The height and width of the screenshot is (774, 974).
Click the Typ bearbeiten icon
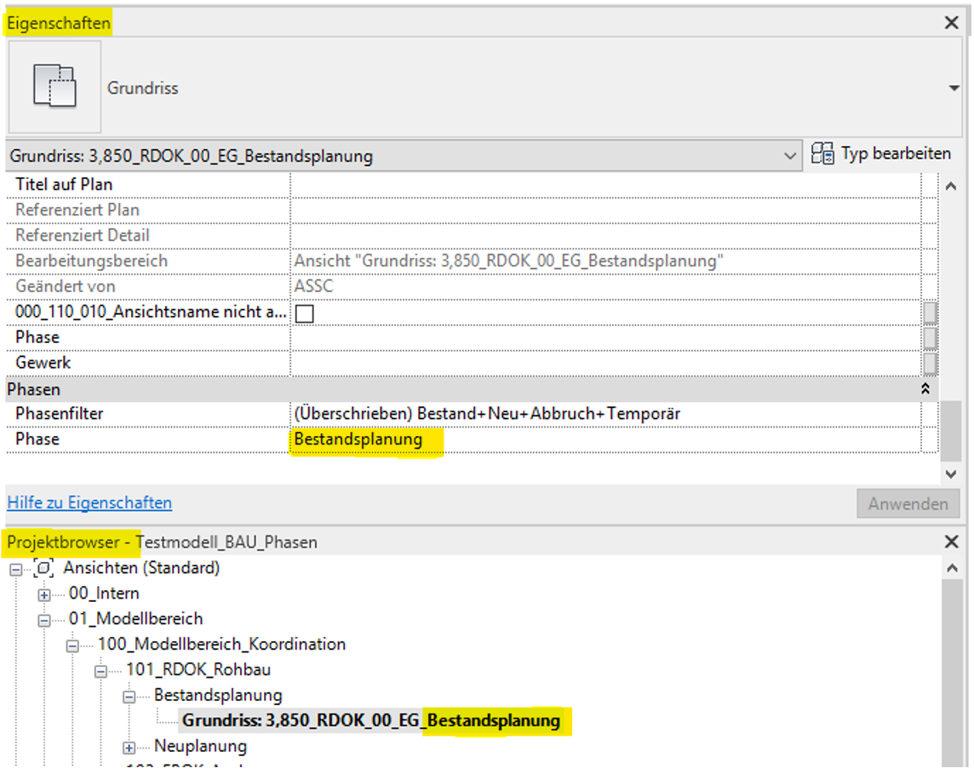pyautogui.click(x=822, y=154)
